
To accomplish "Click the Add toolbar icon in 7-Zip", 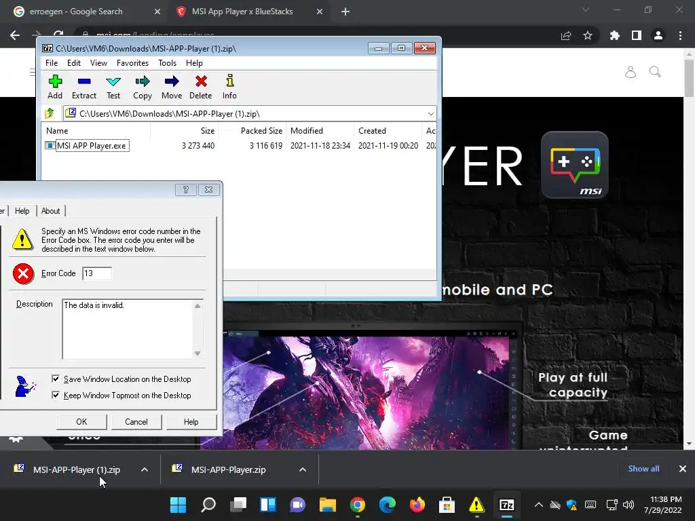I will tap(55, 87).
